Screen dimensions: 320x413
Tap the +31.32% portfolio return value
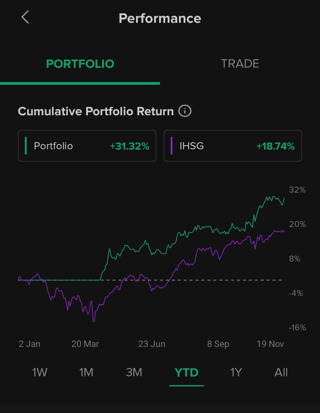pos(129,146)
